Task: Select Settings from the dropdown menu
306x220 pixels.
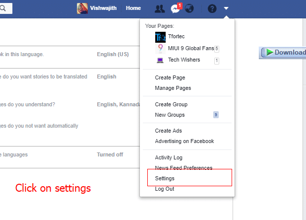Action: [165, 178]
